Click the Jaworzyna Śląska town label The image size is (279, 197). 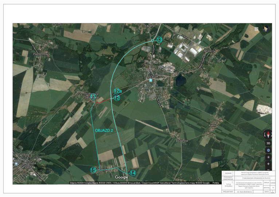point(28,165)
